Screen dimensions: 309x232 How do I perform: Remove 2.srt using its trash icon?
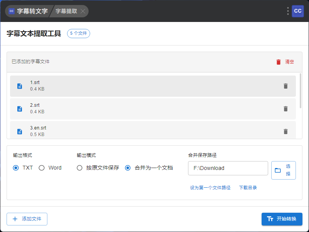285,109
